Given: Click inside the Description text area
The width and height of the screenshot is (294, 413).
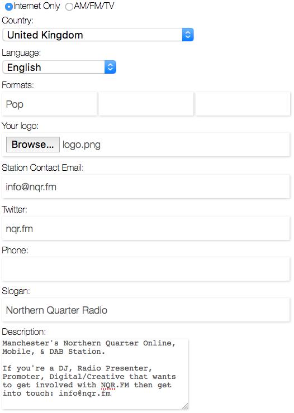Looking at the screenshot, I should pos(95,374).
